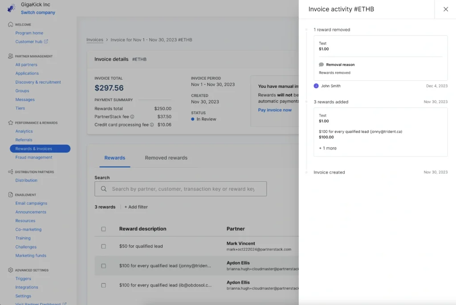Click Pay invoice now
This screenshot has height=305, width=456.
tap(274, 110)
